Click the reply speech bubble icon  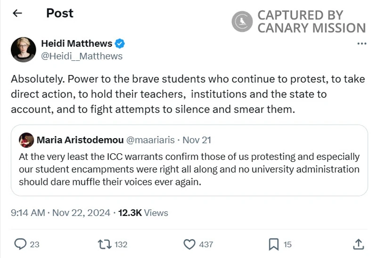pyautogui.click(x=20, y=244)
